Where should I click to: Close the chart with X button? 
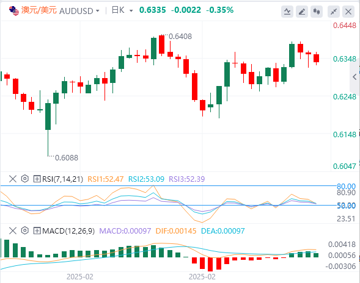click(348, 11)
